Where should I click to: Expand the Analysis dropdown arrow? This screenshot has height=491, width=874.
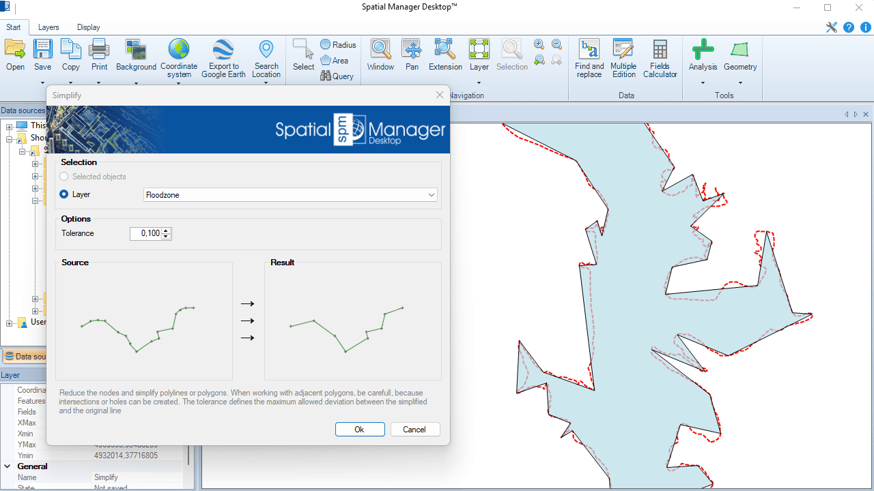point(703,83)
